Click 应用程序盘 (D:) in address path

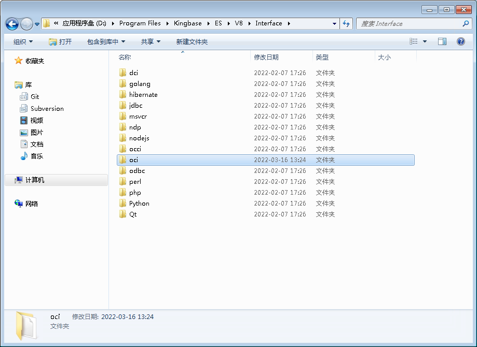(84, 23)
